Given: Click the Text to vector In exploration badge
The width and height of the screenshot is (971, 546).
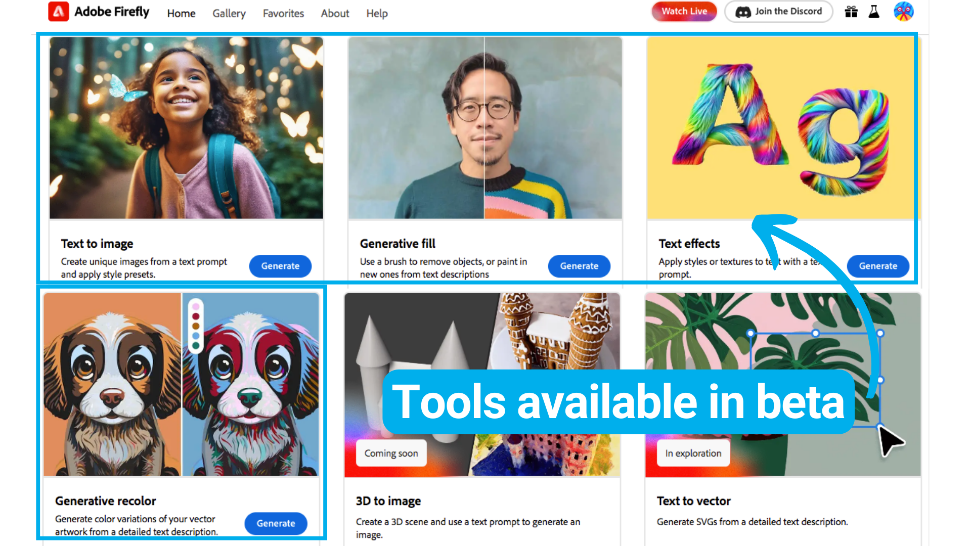Looking at the screenshot, I should click(x=692, y=453).
